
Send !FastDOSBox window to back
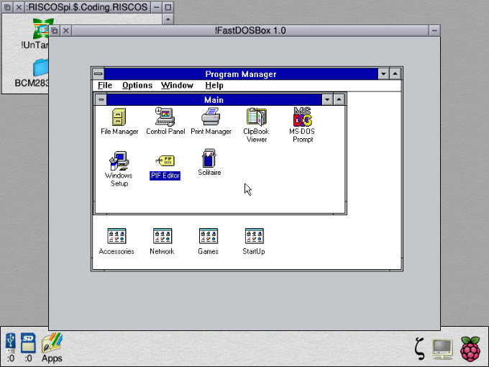[x=55, y=30]
